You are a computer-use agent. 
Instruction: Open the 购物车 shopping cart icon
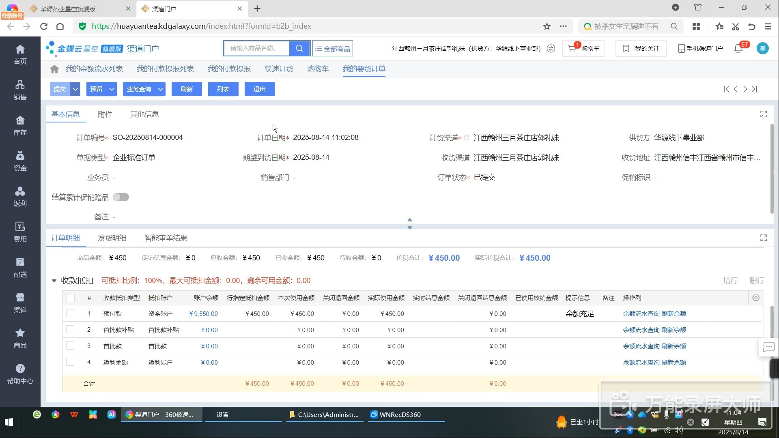(583, 48)
